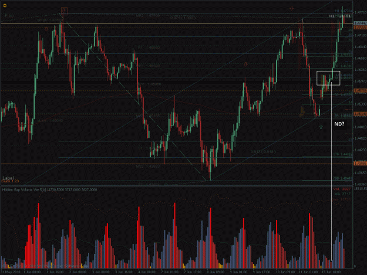Click the orange 1.43886 price tag
The image size is (367, 275).
point(360,164)
